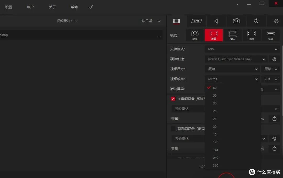Enable 副音频设备 microphone checkbox
Viewport: 283px width, 178px height.
(173, 129)
